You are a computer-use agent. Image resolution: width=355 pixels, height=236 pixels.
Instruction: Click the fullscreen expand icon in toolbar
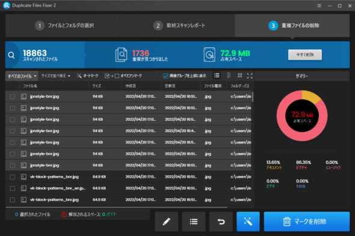250,76
